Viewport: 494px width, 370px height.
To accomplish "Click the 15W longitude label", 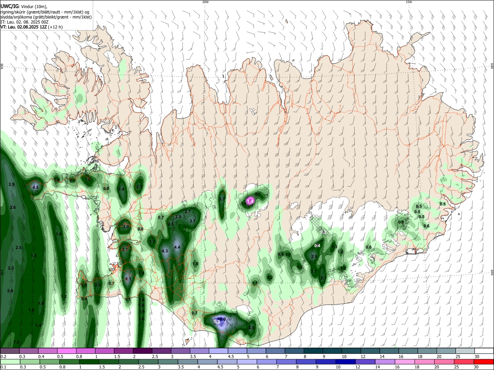I will point(409,2).
